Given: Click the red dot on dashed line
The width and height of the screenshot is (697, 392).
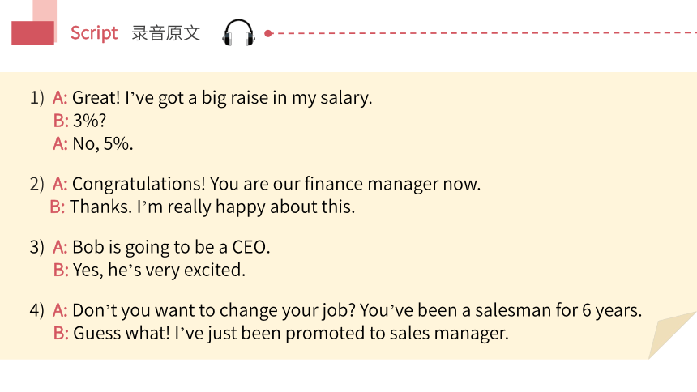Looking at the screenshot, I should tap(268, 33).
